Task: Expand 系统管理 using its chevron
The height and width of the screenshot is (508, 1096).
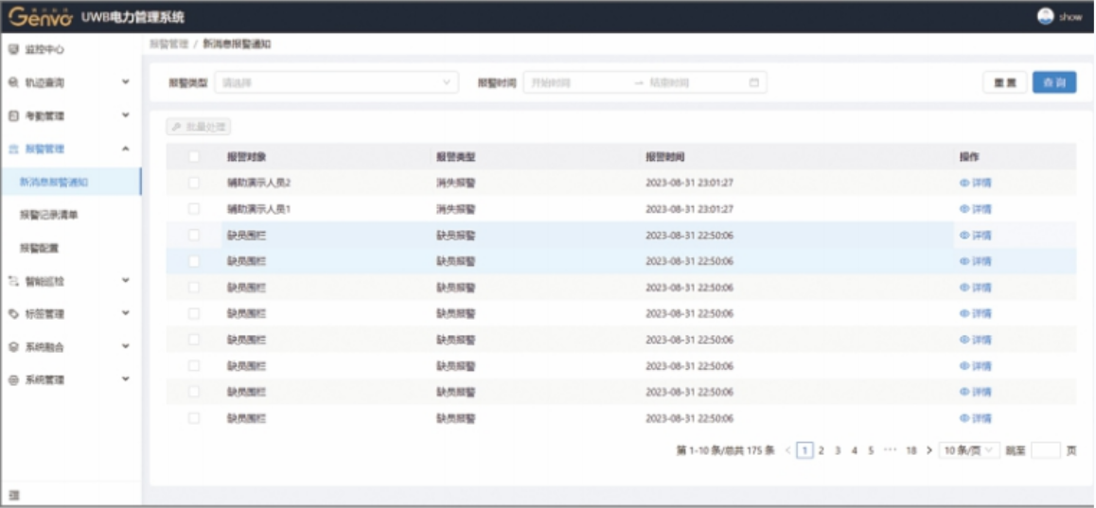Action: click(126, 379)
